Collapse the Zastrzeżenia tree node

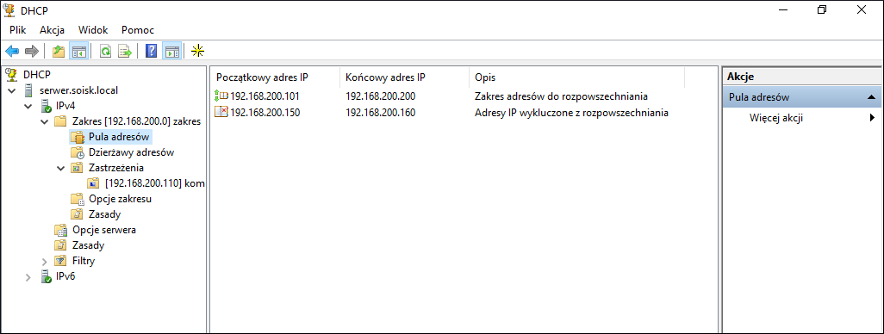[x=61, y=168]
